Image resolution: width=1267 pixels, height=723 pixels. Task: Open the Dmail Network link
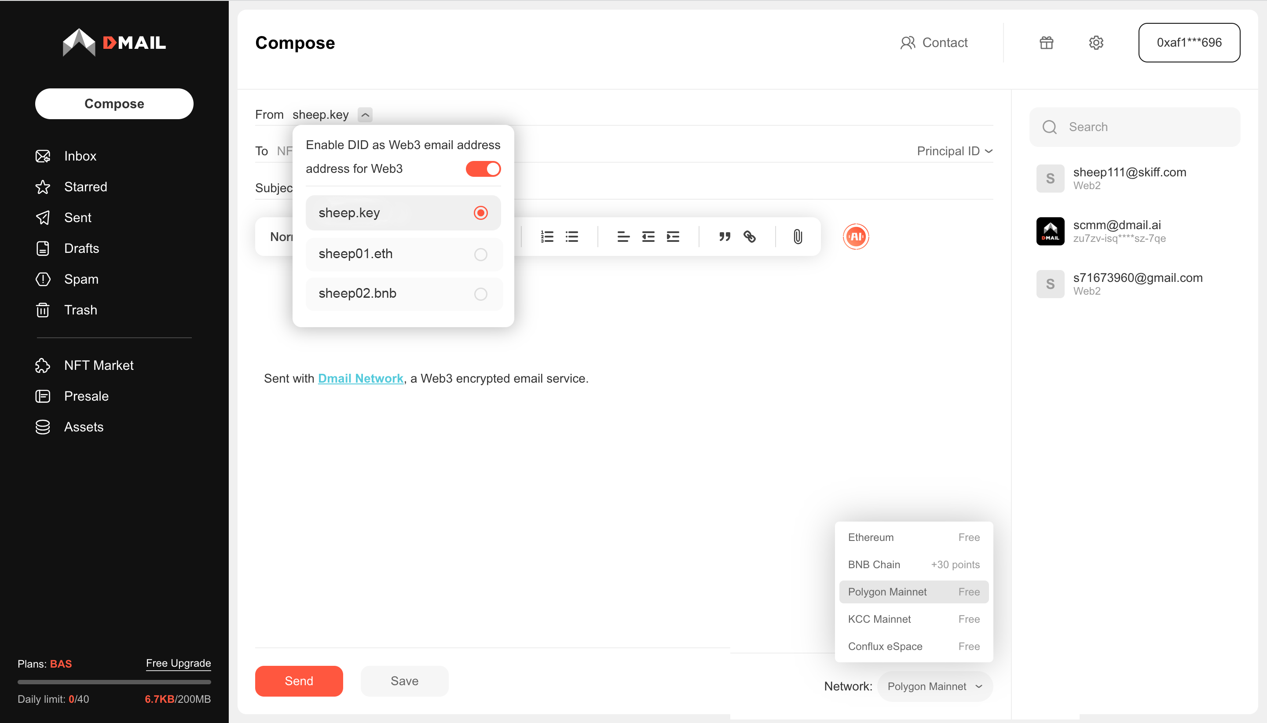pos(360,378)
